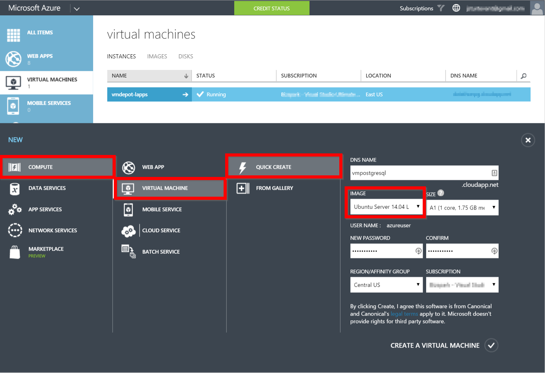The width and height of the screenshot is (545, 373).
Task: Open the Region/Affinity Group dropdown Central US
Action: pos(386,285)
